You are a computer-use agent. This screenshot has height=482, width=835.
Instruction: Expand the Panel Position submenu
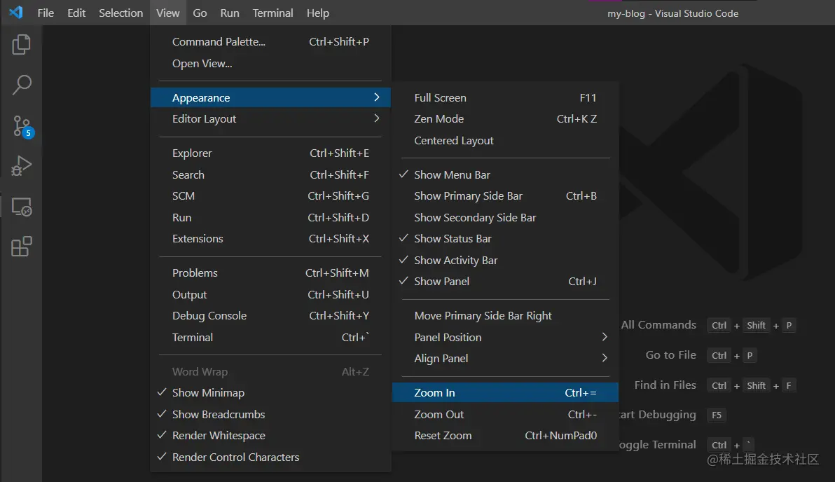point(505,337)
